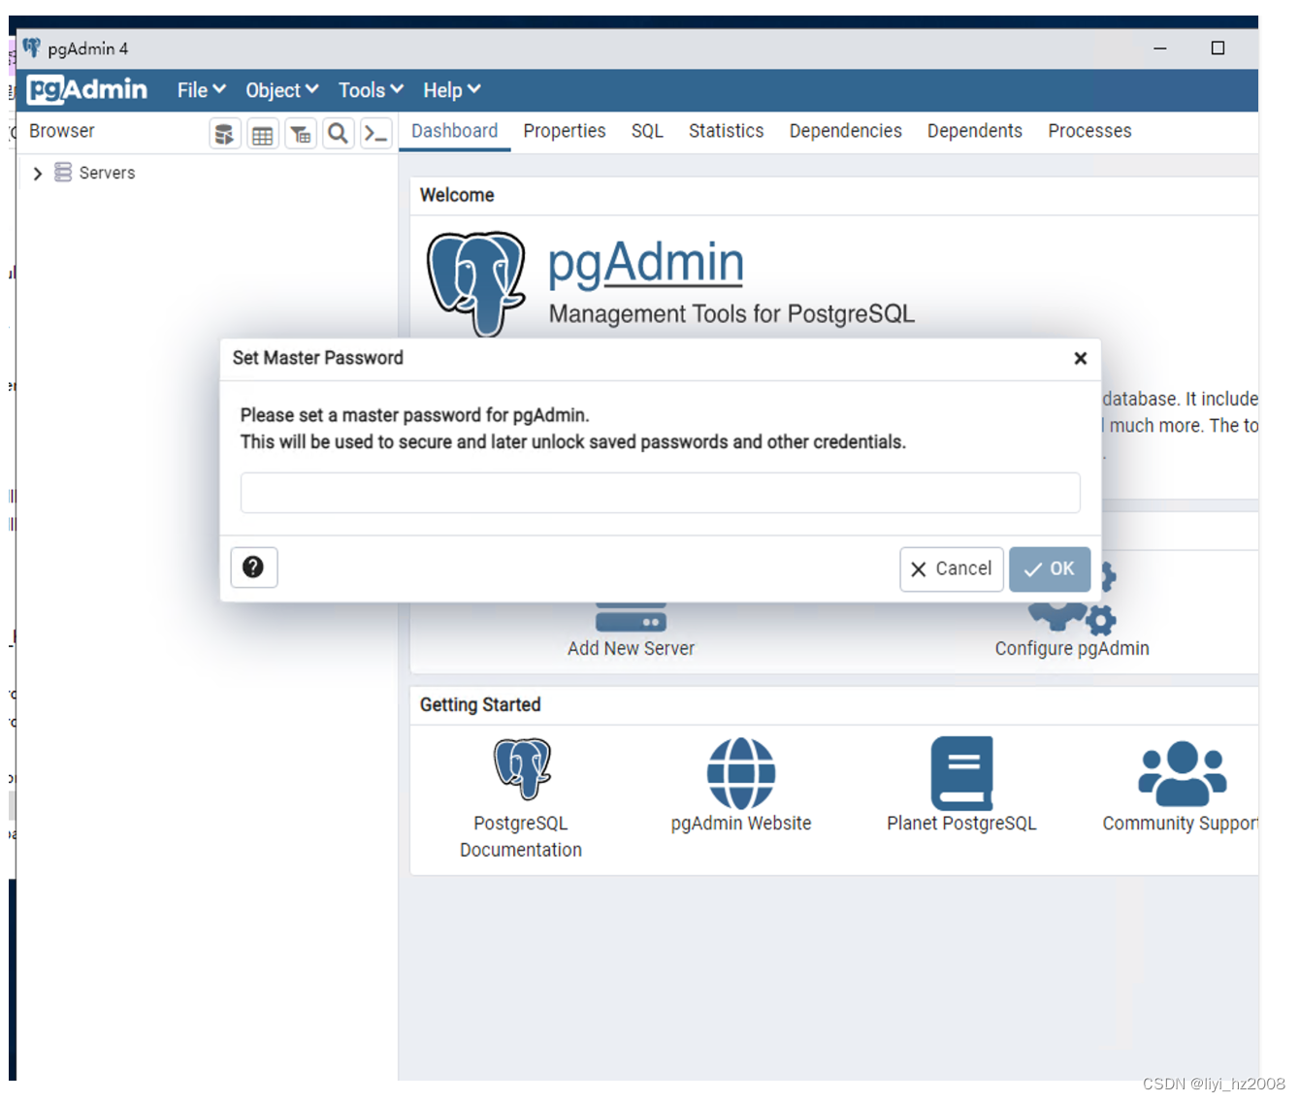This screenshot has width=1300, height=1102.
Task: Click the Add New Server link text
Action: [x=631, y=649]
